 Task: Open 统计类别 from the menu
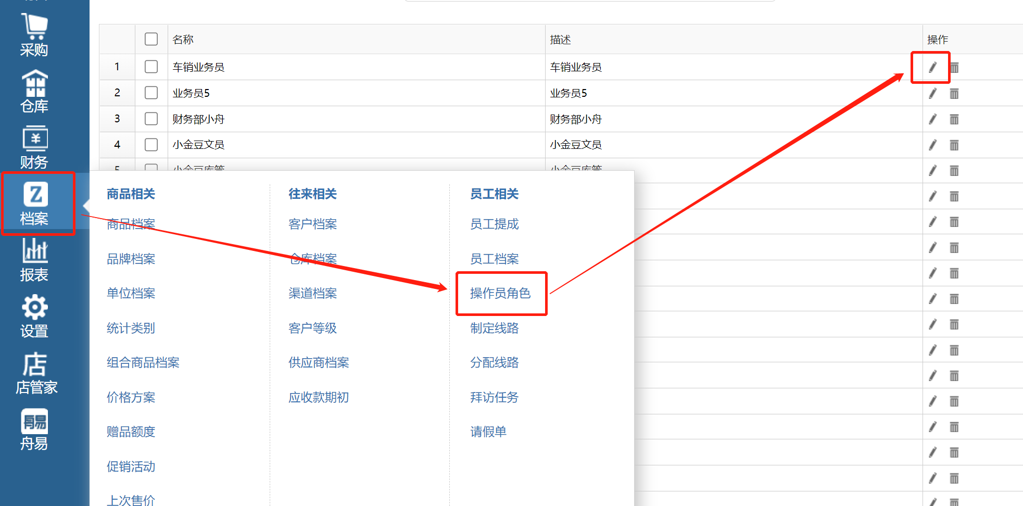click(131, 328)
